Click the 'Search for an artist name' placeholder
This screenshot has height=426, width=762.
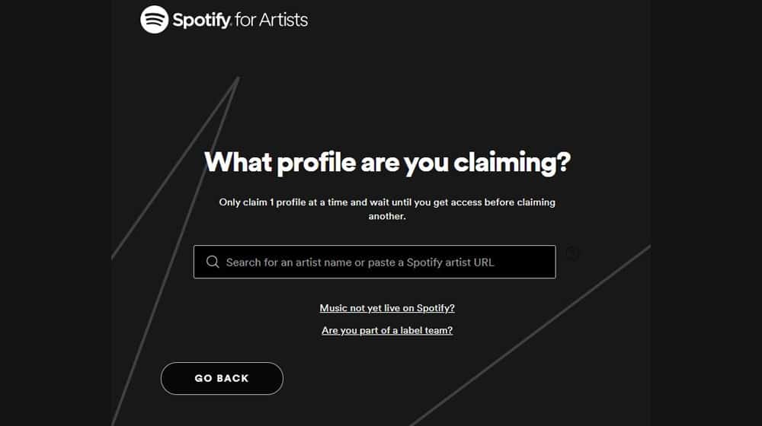[289, 262]
